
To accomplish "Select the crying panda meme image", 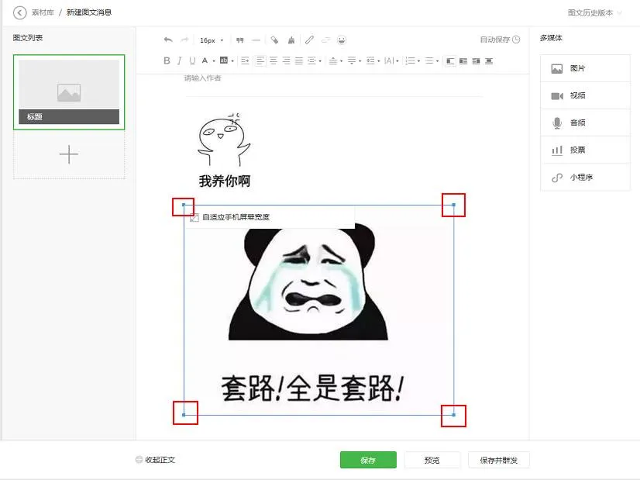I will (318, 310).
